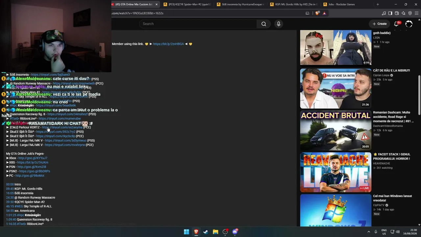Open the tinyurl.com/3d5ymwuc Larga FMJ link
Screen dimensions: 421x237
pos(65,141)
